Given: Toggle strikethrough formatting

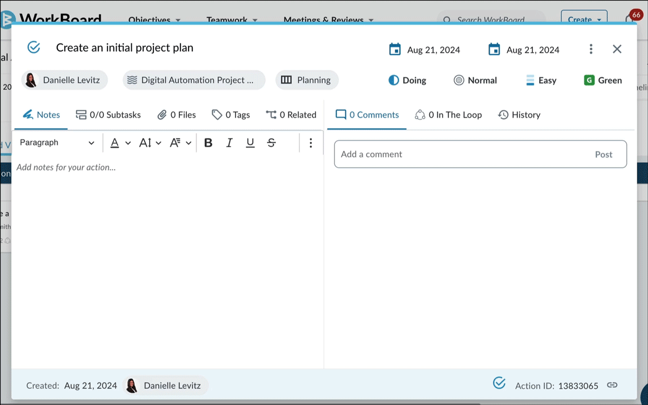Looking at the screenshot, I should coord(272,143).
